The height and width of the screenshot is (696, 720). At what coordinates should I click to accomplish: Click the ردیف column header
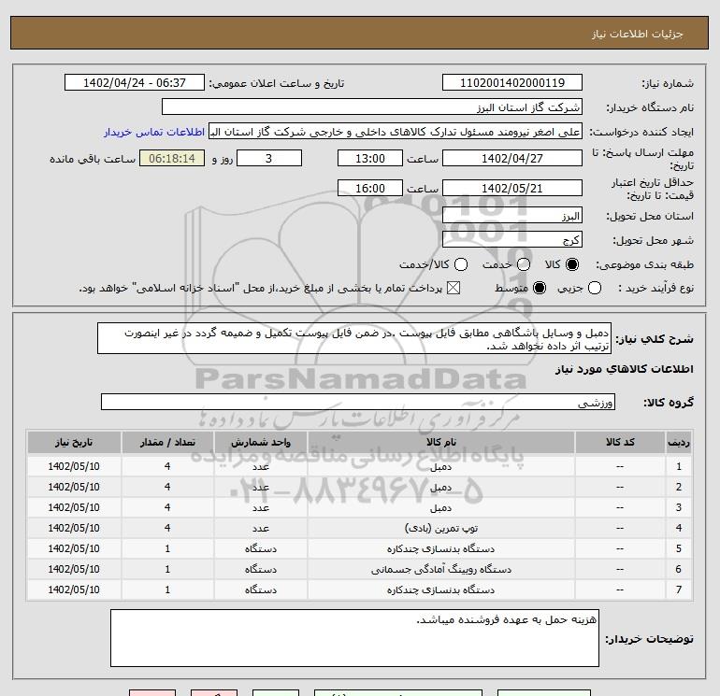coord(679,442)
